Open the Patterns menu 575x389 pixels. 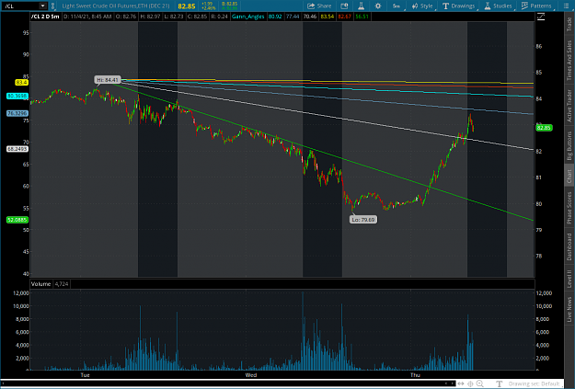click(536, 6)
